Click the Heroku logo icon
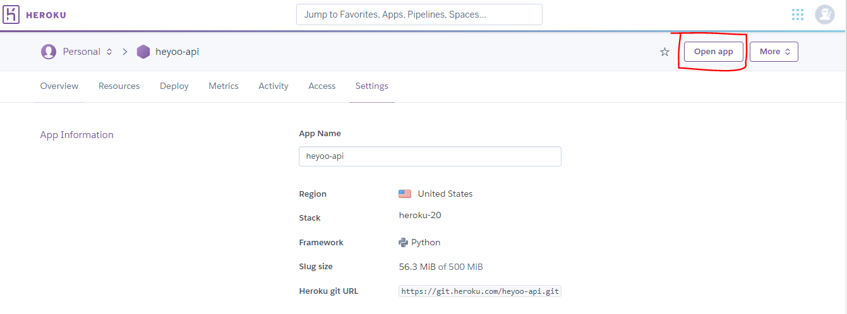Image resolution: width=847 pixels, height=314 pixels. 13,15
